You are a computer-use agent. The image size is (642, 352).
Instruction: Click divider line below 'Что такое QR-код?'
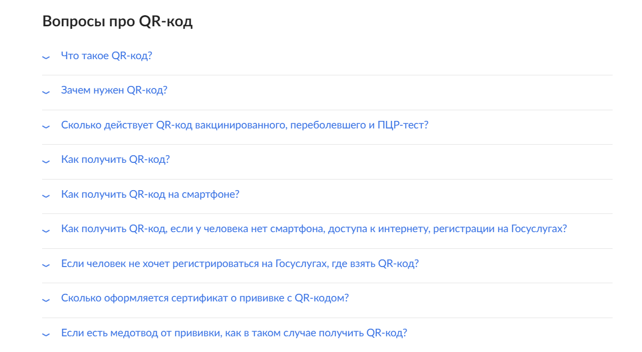[x=327, y=75]
